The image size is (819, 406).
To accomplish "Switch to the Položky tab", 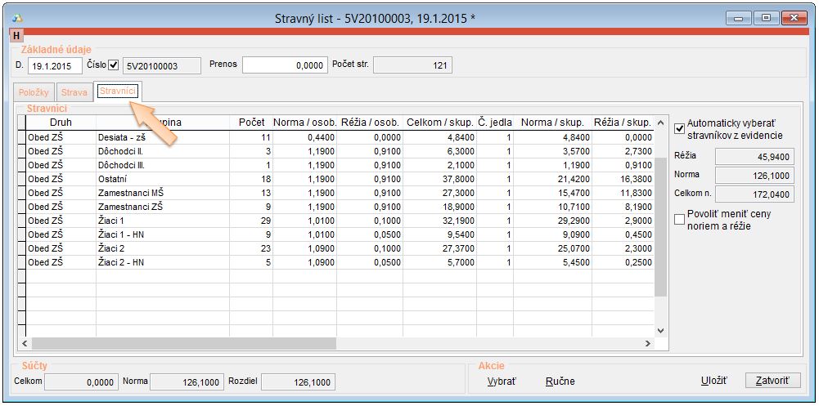I will click(34, 92).
